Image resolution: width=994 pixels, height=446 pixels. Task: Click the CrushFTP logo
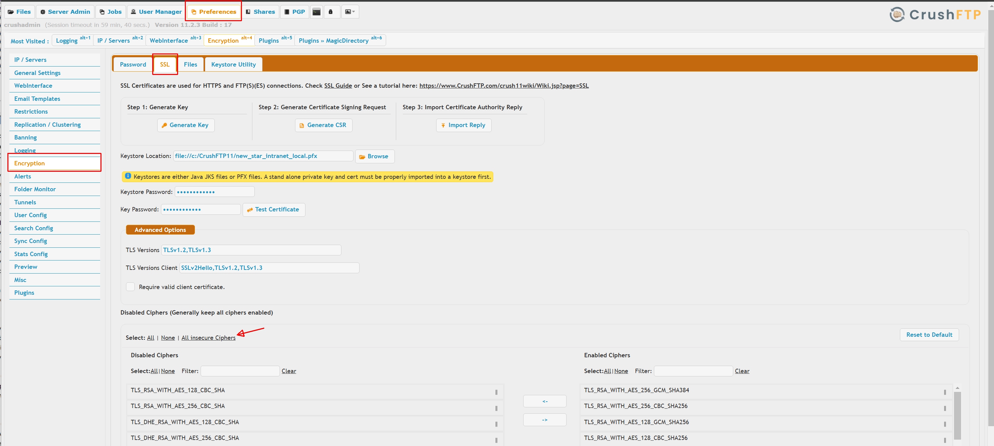pos(935,14)
